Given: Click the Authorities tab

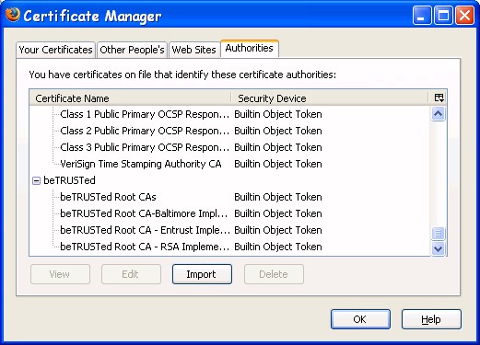Looking at the screenshot, I should pyautogui.click(x=250, y=48).
